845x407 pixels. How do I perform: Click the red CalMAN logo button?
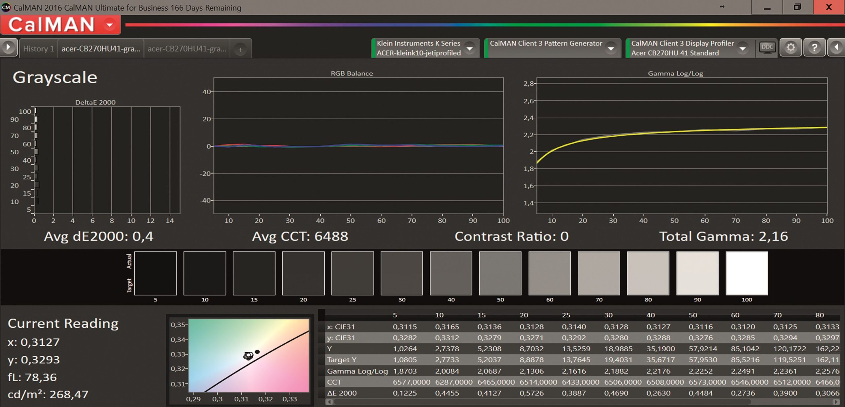[x=51, y=25]
